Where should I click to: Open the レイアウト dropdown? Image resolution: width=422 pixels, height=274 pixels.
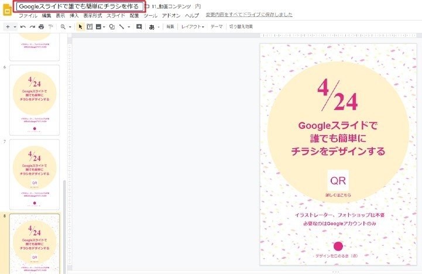pyautogui.click(x=193, y=27)
